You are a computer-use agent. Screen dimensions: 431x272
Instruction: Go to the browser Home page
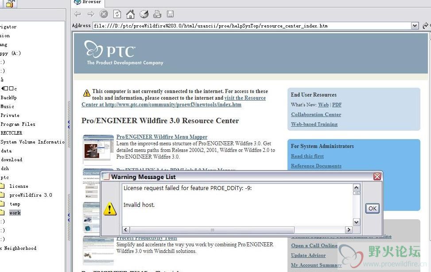coord(130,14)
